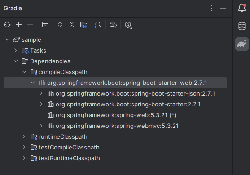250x175 pixels.
Task: Select spring-boot-starter-json:2.7.1 entry
Action: click(115, 93)
